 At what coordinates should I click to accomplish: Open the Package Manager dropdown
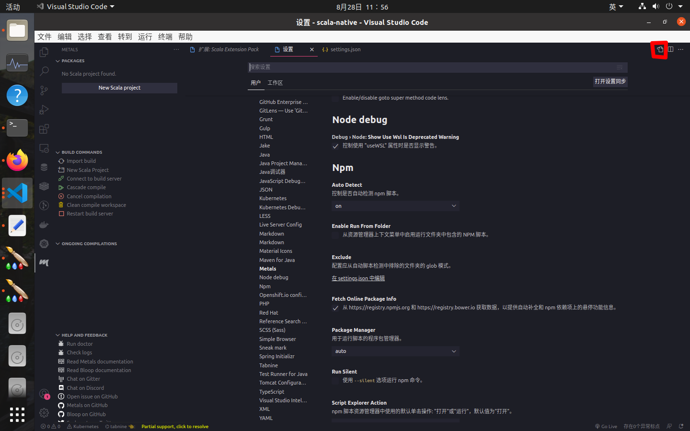pyautogui.click(x=395, y=351)
